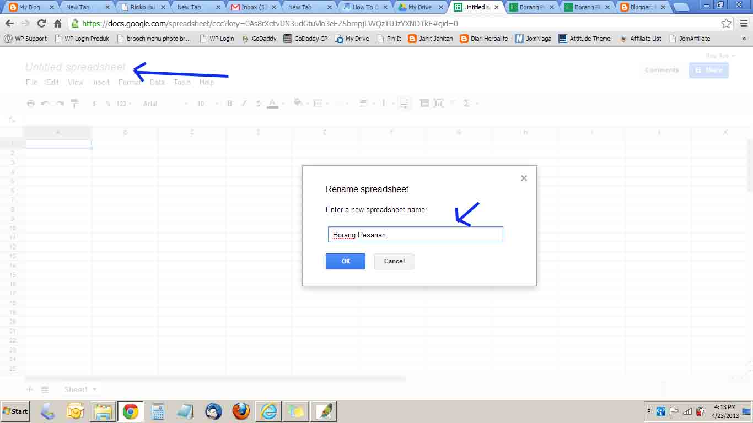Open the Comments button
Viewport: 753px width, 423px height.
point(661,70)
